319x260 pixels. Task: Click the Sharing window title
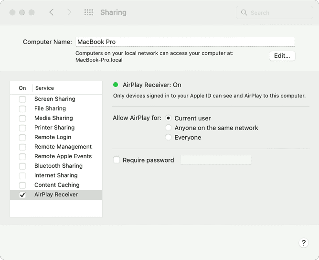(113, 12)
